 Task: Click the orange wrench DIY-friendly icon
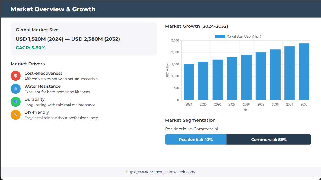point(16,115)
